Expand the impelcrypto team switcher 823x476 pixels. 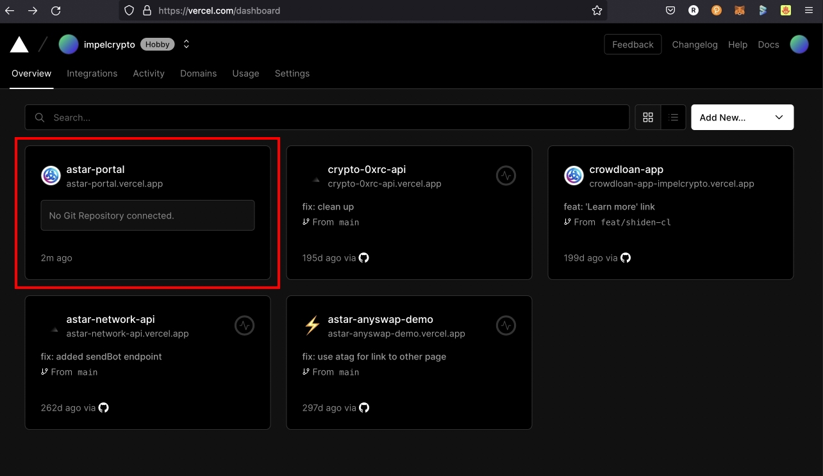click(187, 44)
